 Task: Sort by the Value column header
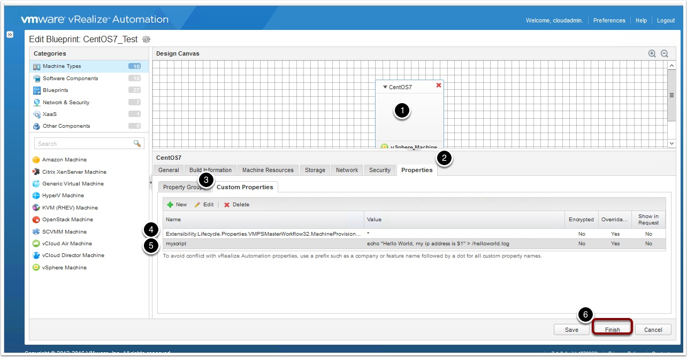[x=464, y=220]
